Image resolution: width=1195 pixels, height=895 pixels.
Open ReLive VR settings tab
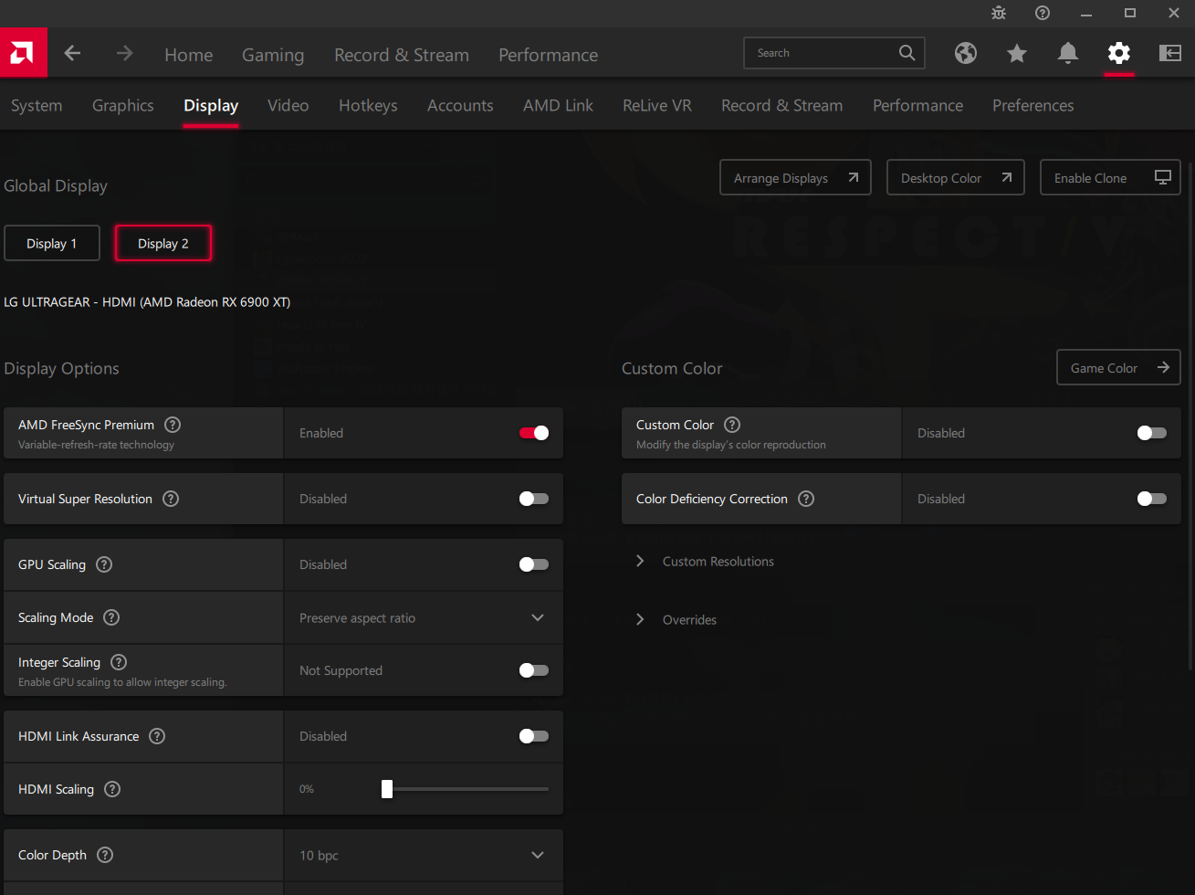[657, 106]
